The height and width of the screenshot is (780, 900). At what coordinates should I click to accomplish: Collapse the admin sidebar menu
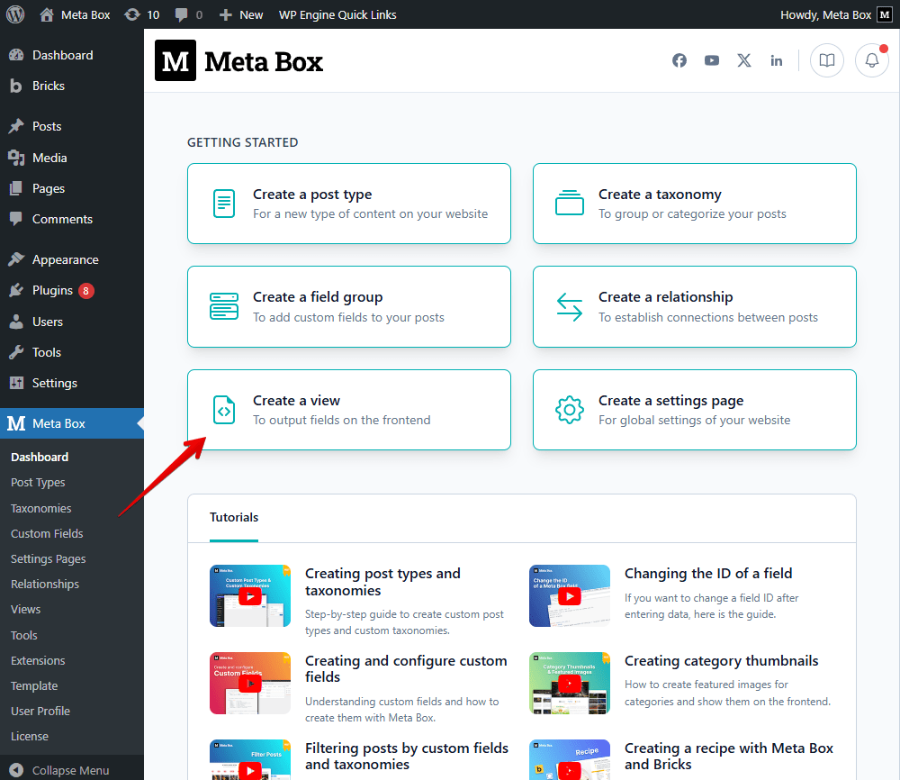(72, 770)
